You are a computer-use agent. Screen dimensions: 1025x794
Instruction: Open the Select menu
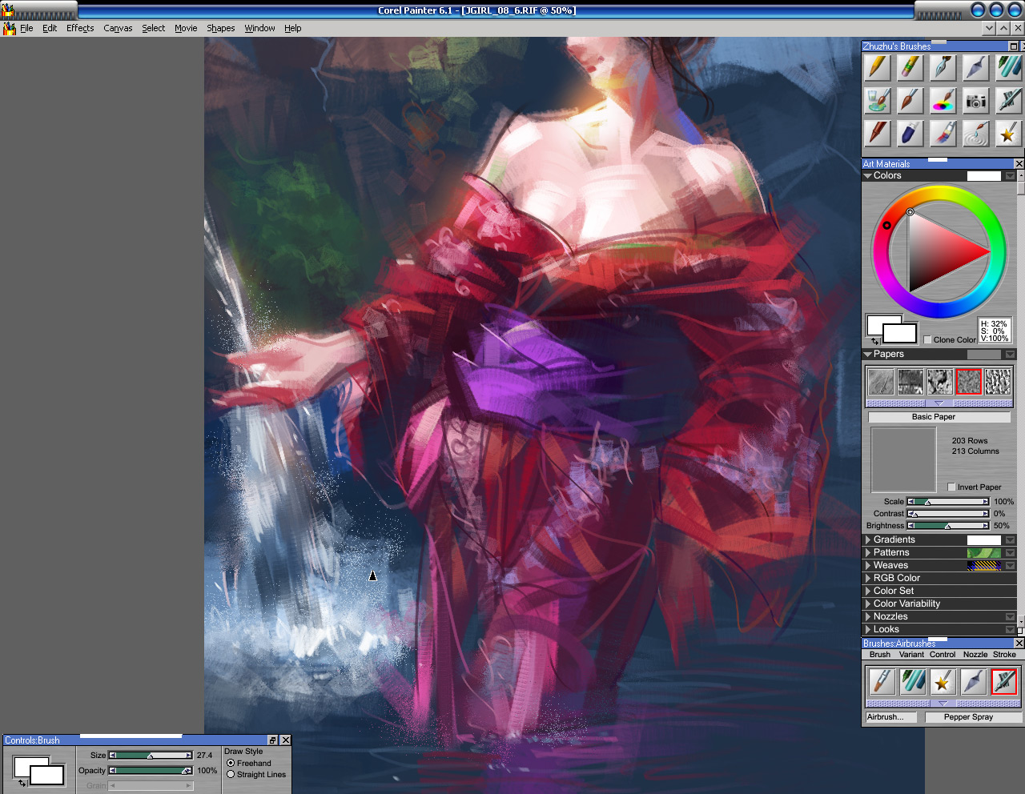pyautogui.click(x=154, y=28)
